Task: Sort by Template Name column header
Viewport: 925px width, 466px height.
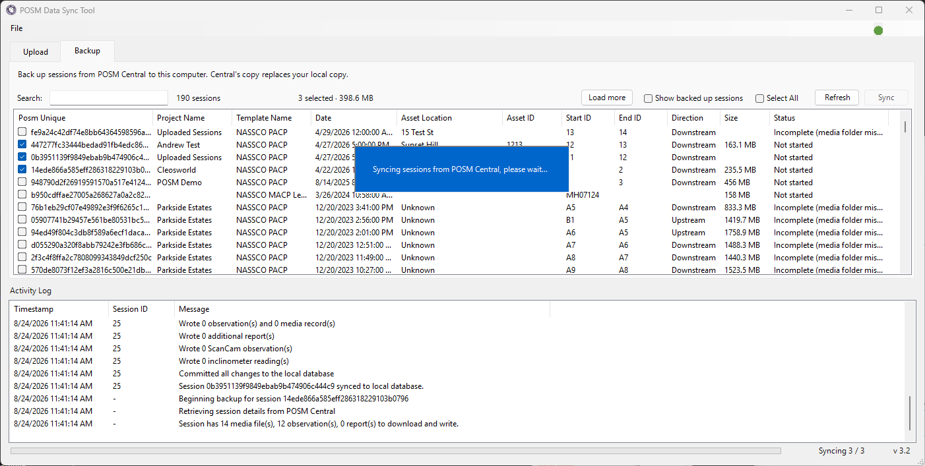Action: pyautogui.click(x=272, y=118)
